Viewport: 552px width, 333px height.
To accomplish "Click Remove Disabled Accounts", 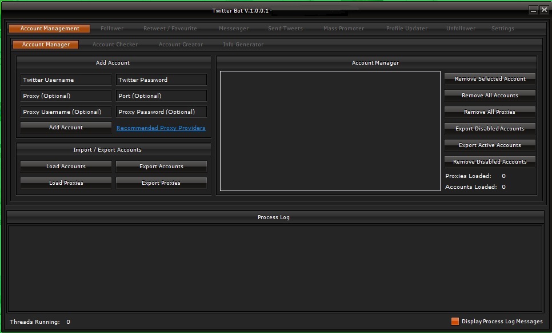I will tap(490, 162).
